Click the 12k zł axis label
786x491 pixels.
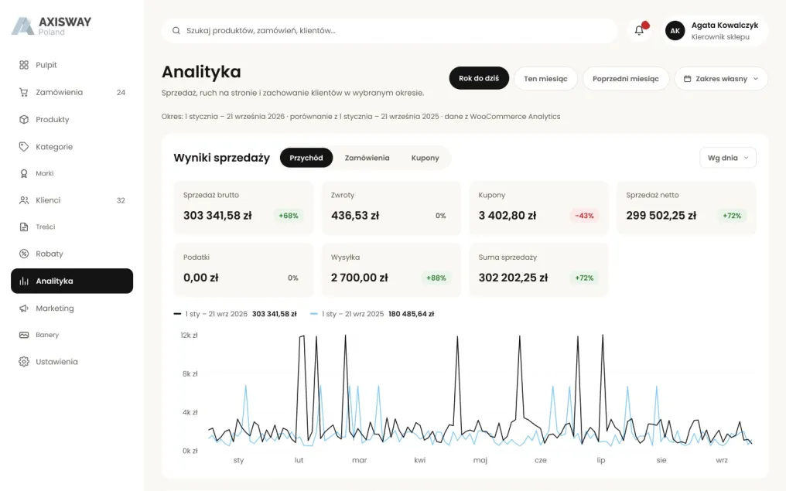tap(189, 335)
